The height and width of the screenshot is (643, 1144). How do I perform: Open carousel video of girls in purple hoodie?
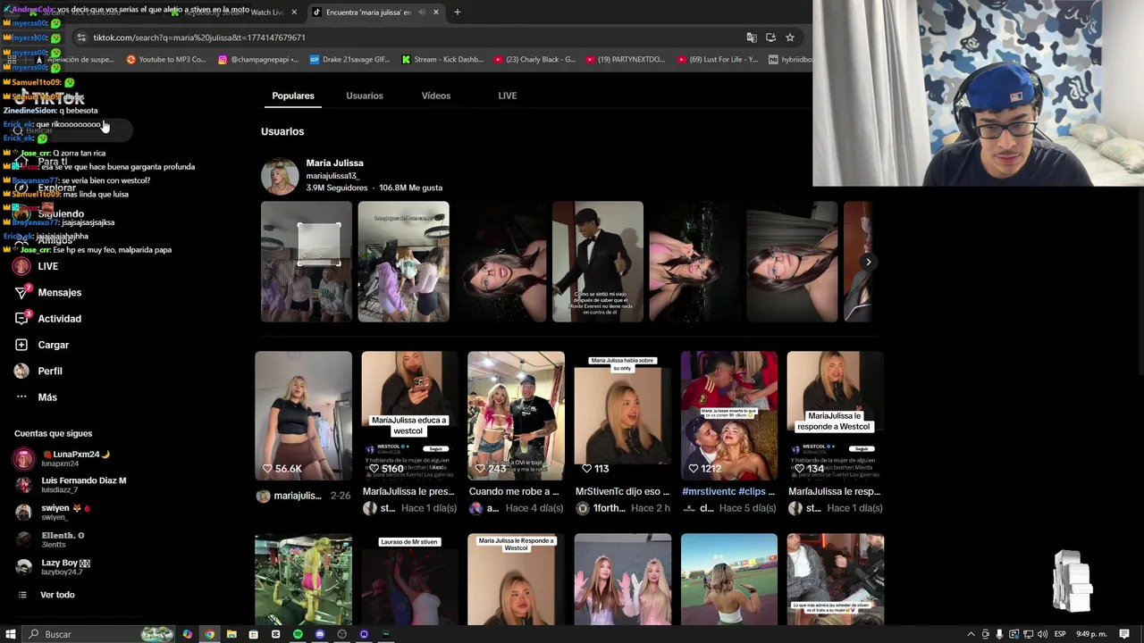(x=403, y=262)
